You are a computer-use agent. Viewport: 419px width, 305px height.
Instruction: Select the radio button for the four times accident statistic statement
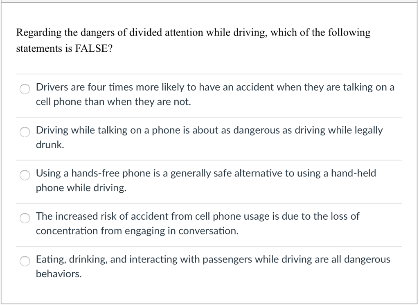pyautogui.click(x=25, y=89)
